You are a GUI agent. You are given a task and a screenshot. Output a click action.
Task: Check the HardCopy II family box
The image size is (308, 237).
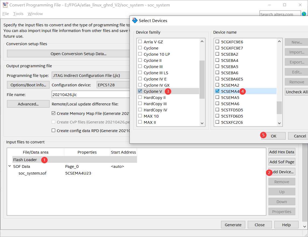(x=140, y=97)
